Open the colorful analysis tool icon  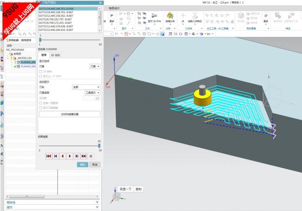click(x=170, y=16)
